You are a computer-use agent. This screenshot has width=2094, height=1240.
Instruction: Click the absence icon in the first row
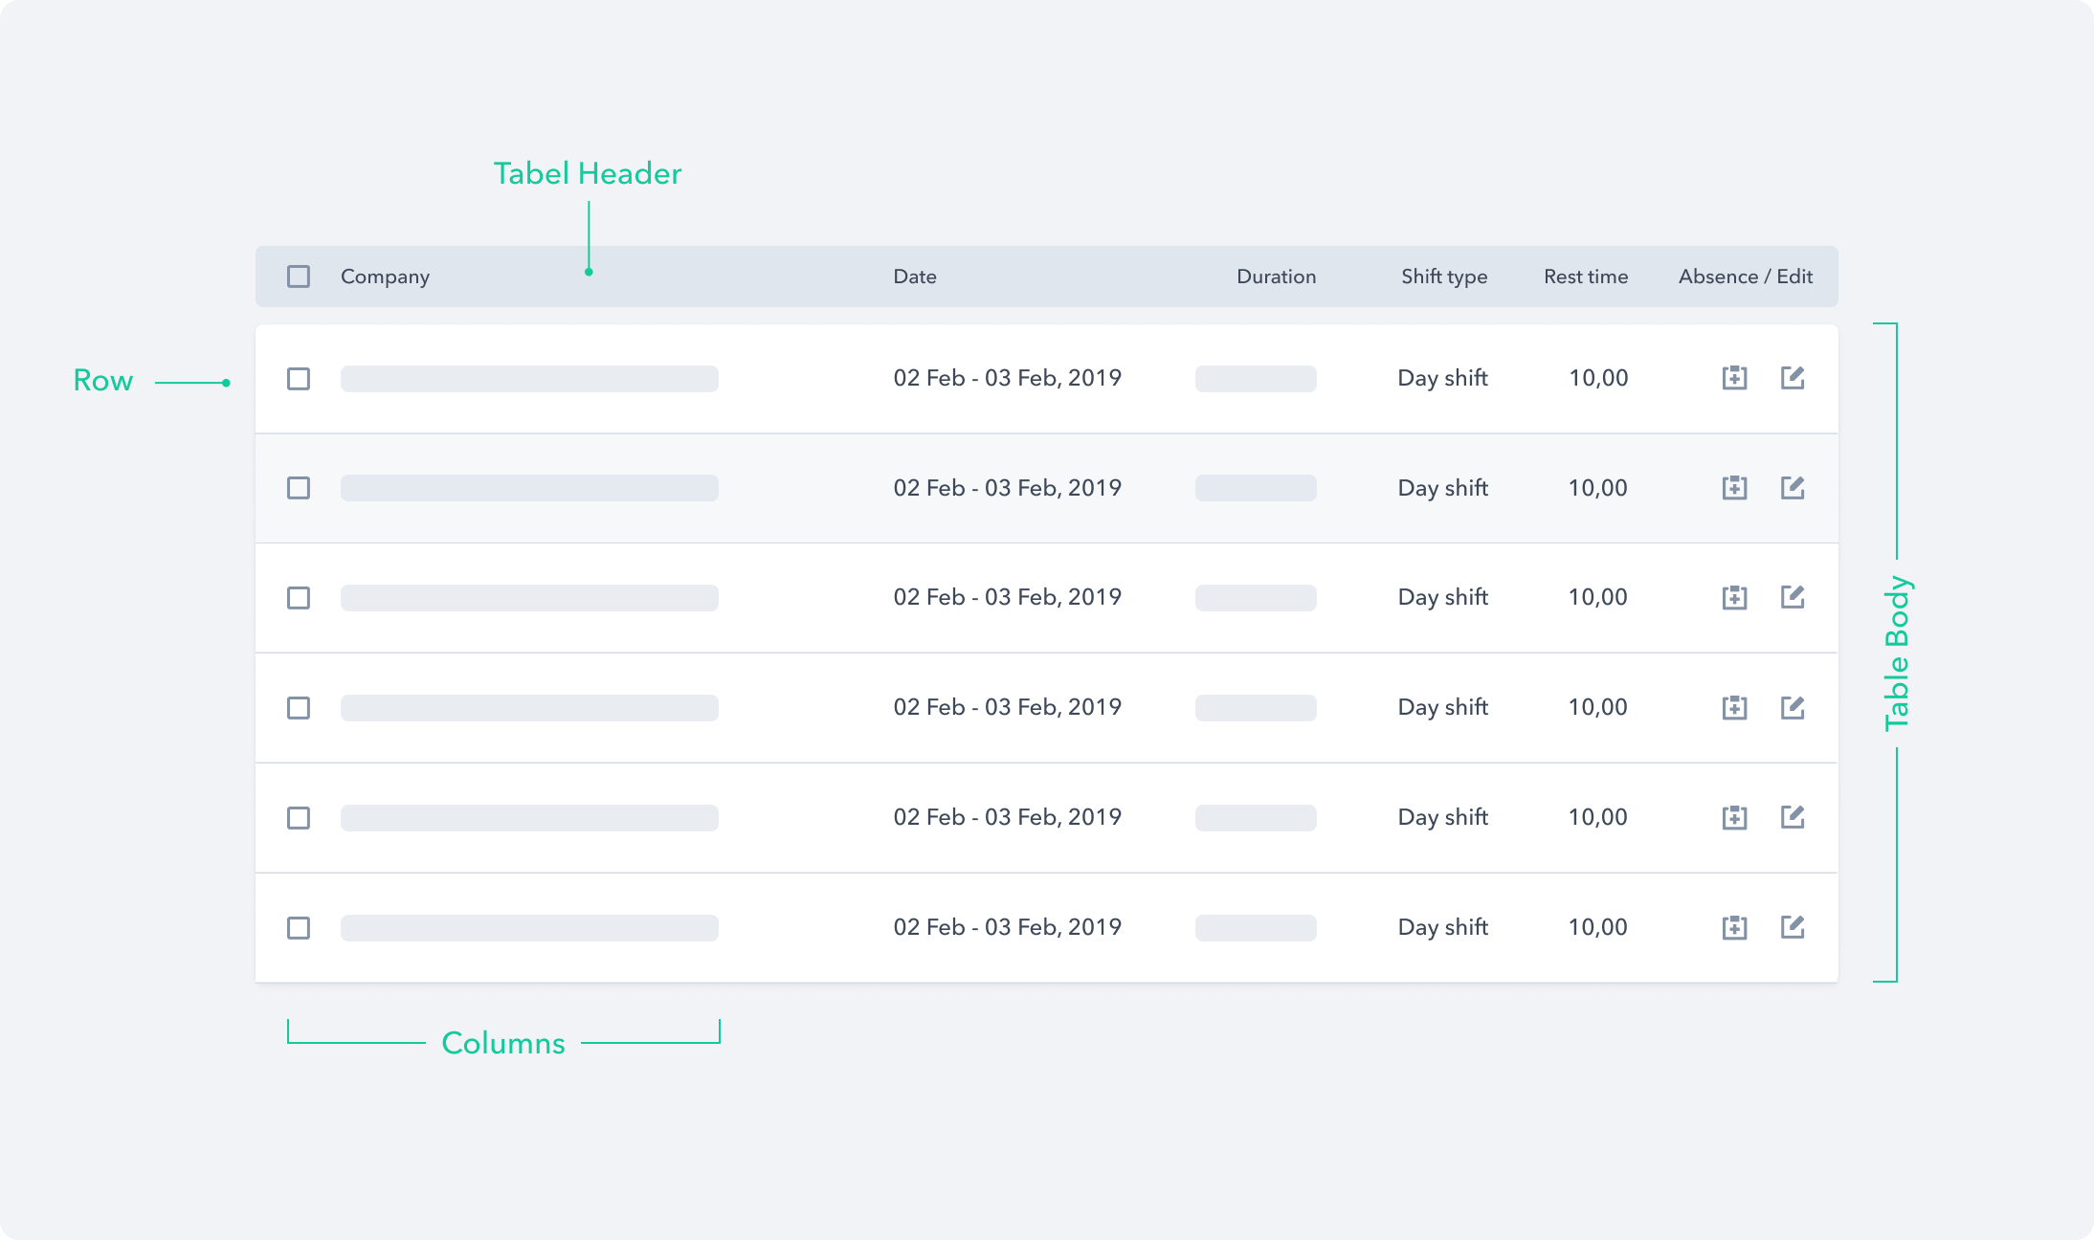click(1734, 378)
